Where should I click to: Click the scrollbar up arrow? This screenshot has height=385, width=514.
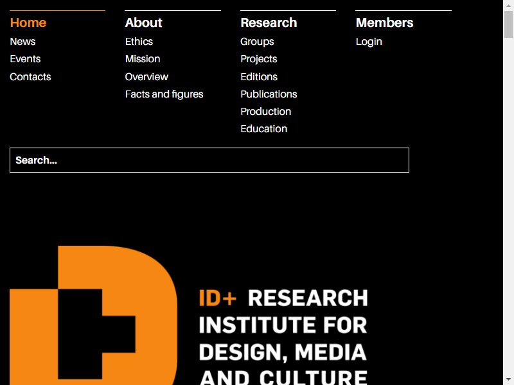(508, 6)
